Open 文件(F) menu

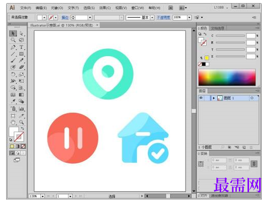click(x=26, y=8)
